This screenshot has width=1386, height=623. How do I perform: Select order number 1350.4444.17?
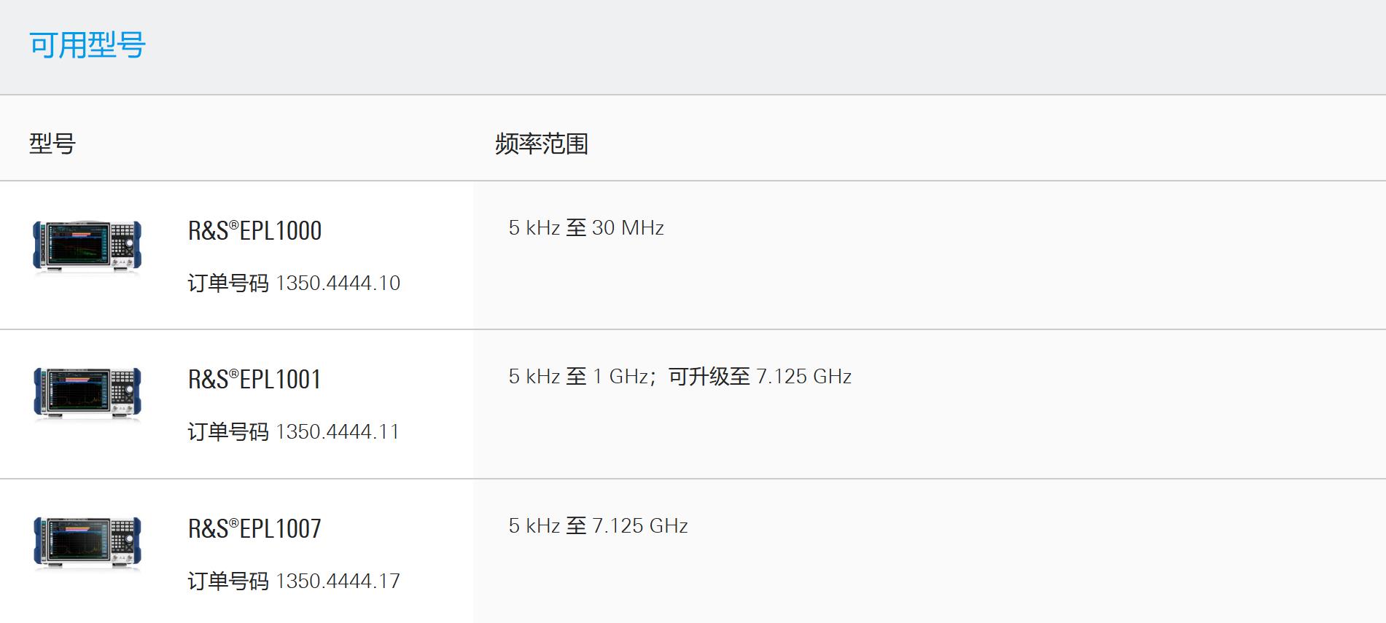coord(338,581)
